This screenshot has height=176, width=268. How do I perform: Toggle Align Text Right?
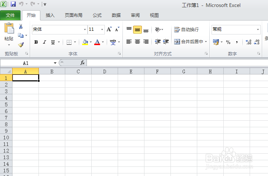[x=146, y=42]
